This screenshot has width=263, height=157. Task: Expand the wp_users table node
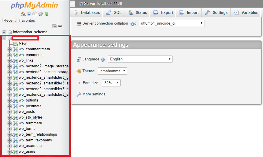10,152
